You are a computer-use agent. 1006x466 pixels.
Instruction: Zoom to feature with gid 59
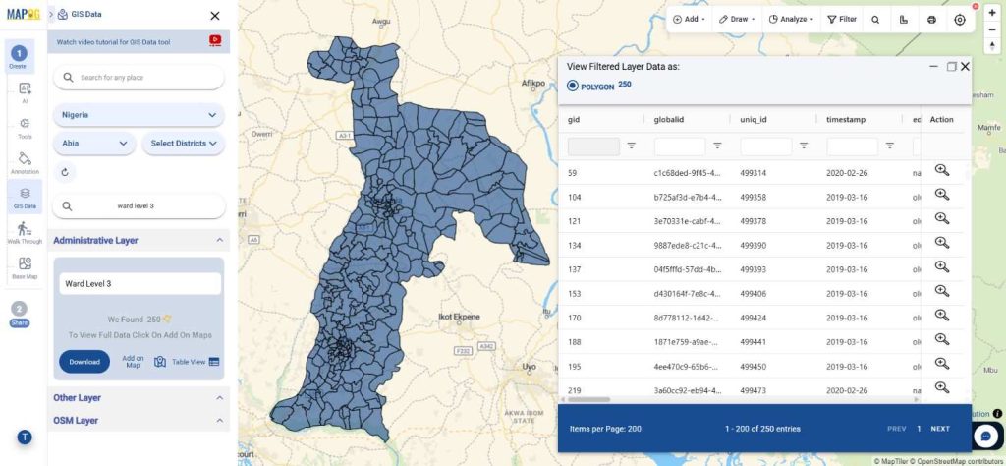coord(942,170)
